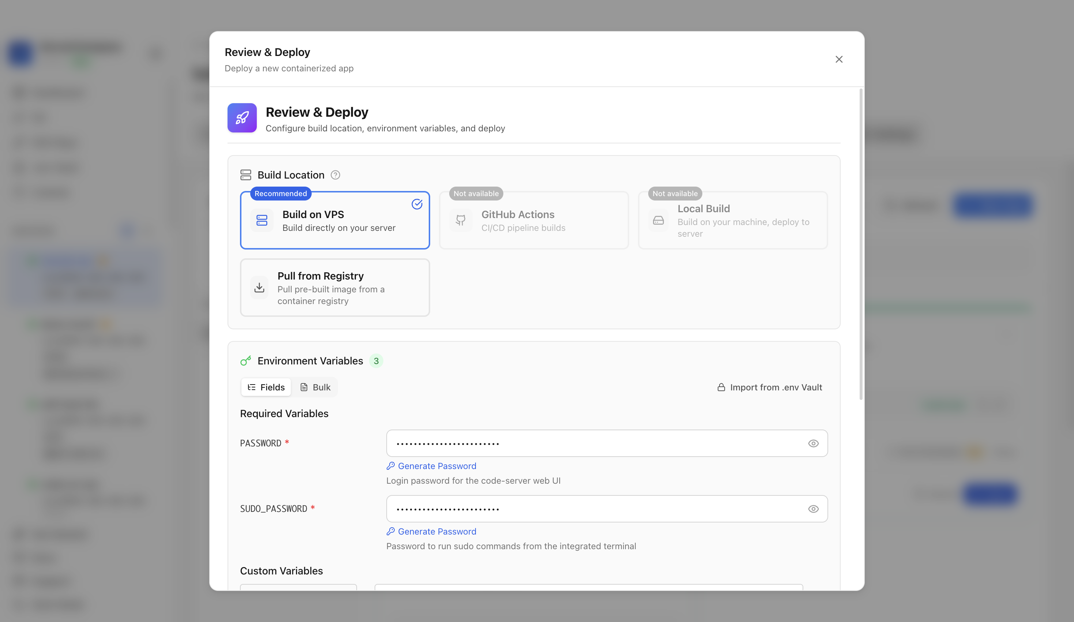Switch to the Fields tab

[x=266, y=387]
